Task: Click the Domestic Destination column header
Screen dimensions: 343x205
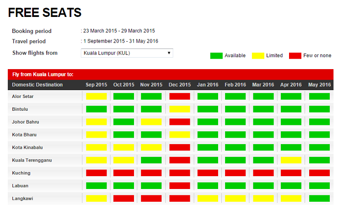Action: coord(38,85)
